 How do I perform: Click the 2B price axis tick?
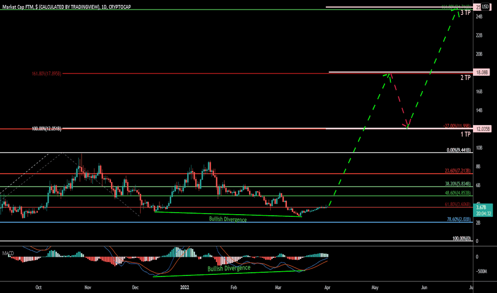click(x=478, y=223)
